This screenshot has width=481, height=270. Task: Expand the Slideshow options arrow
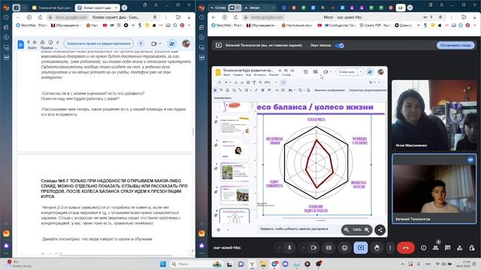pos(361,72)
